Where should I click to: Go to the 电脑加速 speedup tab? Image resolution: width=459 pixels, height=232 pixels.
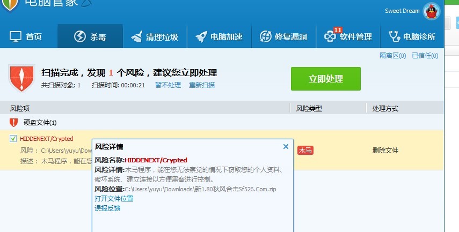tap(219, 37)
